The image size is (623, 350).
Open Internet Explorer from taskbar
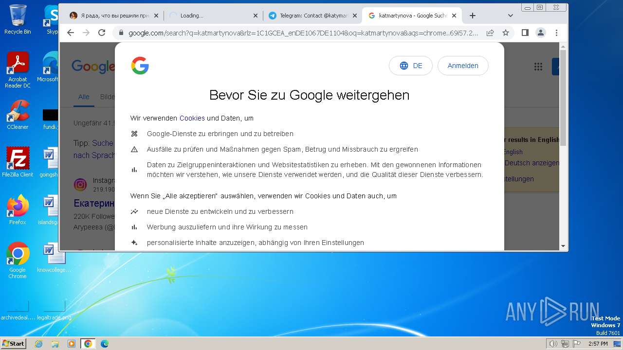pos(39,344)
